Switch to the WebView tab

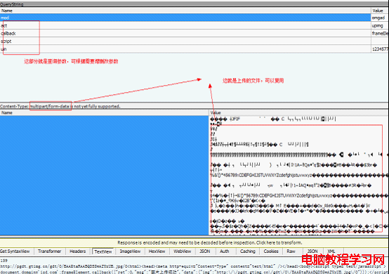point(183,252)
